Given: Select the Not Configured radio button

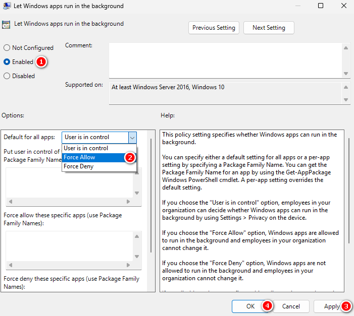Looking at the screenshot, I should [x=7, y=48].
